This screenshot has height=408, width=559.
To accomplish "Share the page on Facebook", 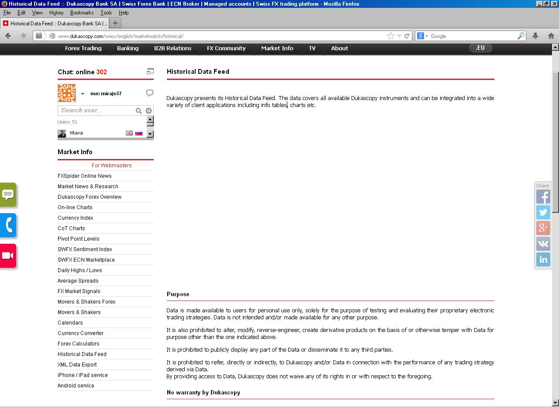I will tap(543, 197).
